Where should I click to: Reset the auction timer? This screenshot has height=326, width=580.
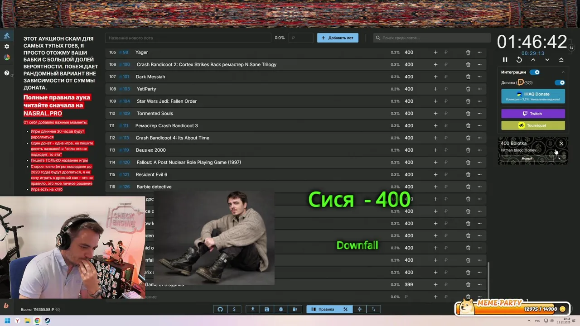(x=519, y=60)
